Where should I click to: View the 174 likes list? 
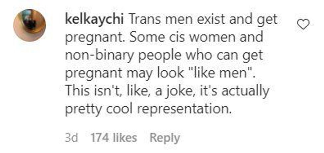113,138
